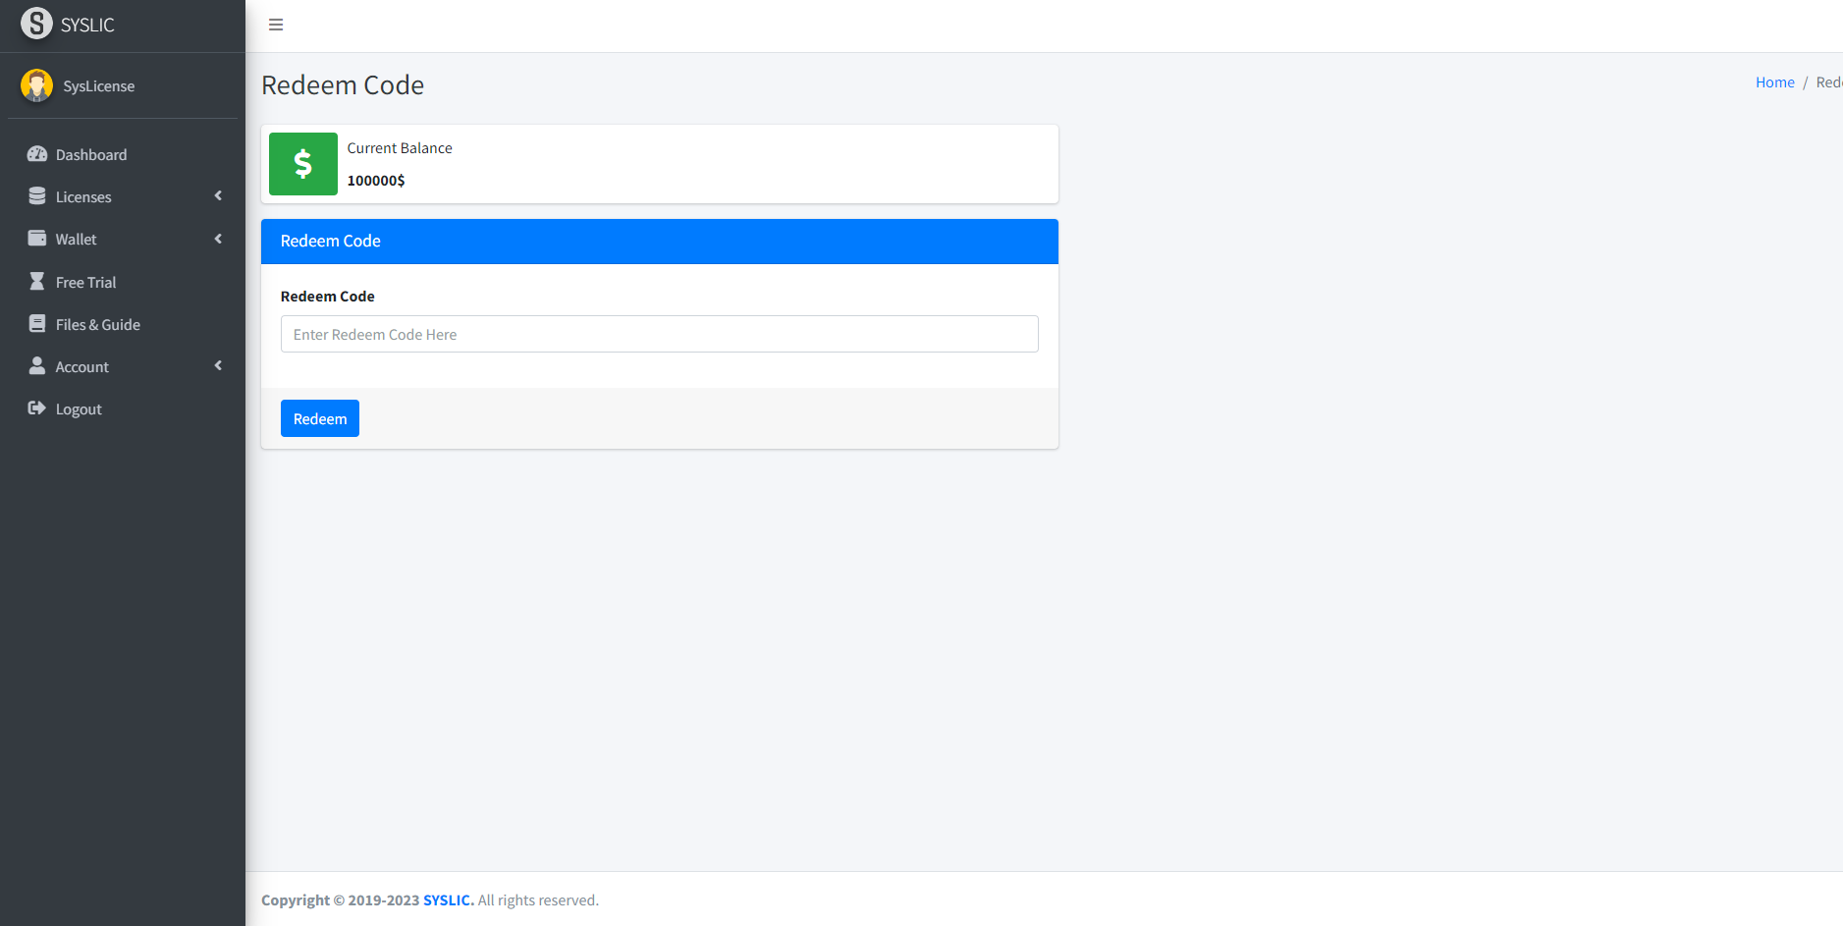
Task: Open the Files & Guide menu item
Action: (98, 325)
